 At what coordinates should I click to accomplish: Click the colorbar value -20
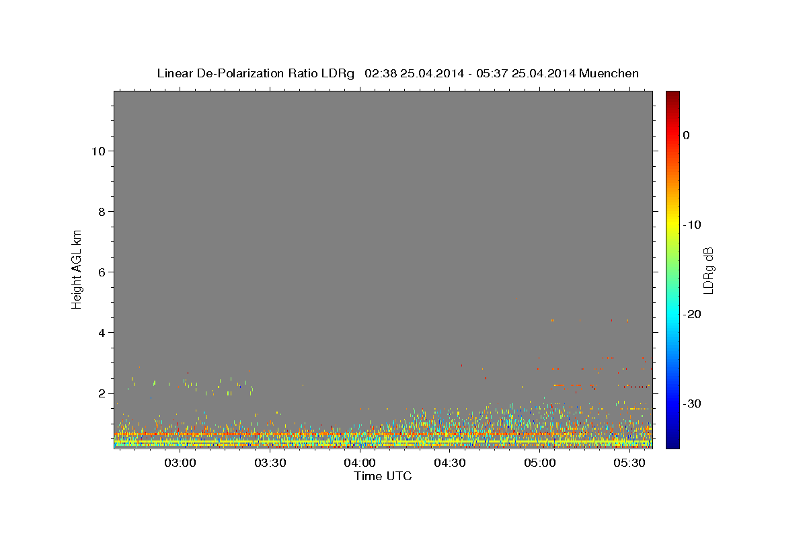(x=693, y=314)
